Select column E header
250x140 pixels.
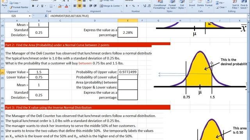[x=128, y=21]
